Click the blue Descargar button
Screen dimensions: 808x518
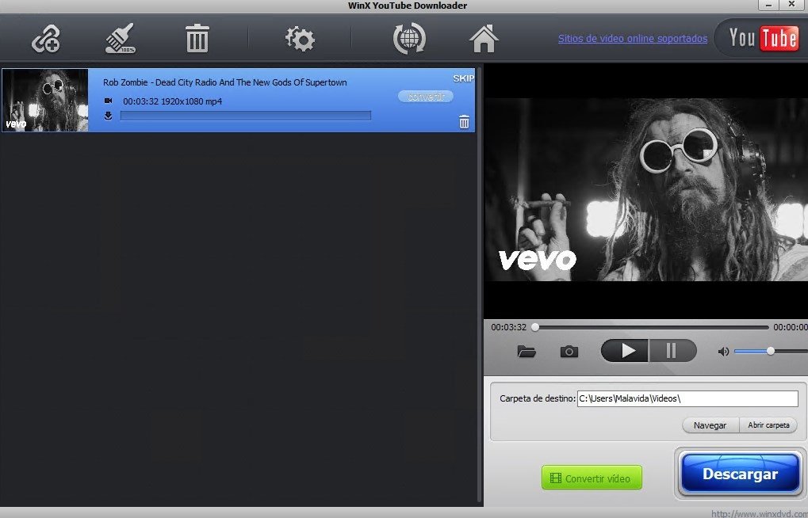[740, 474]
